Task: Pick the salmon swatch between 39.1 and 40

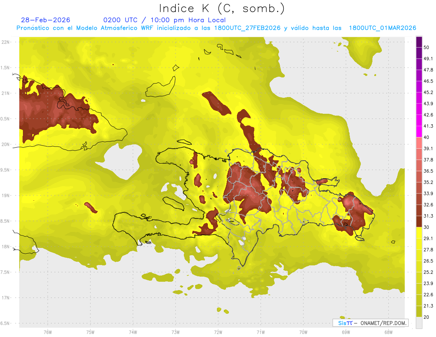Action: (419, 143)
